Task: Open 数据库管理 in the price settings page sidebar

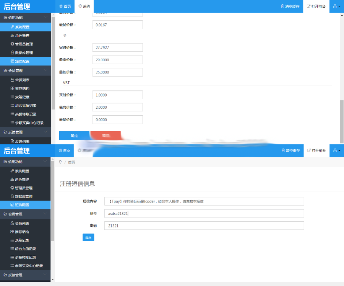Action: 26,53
